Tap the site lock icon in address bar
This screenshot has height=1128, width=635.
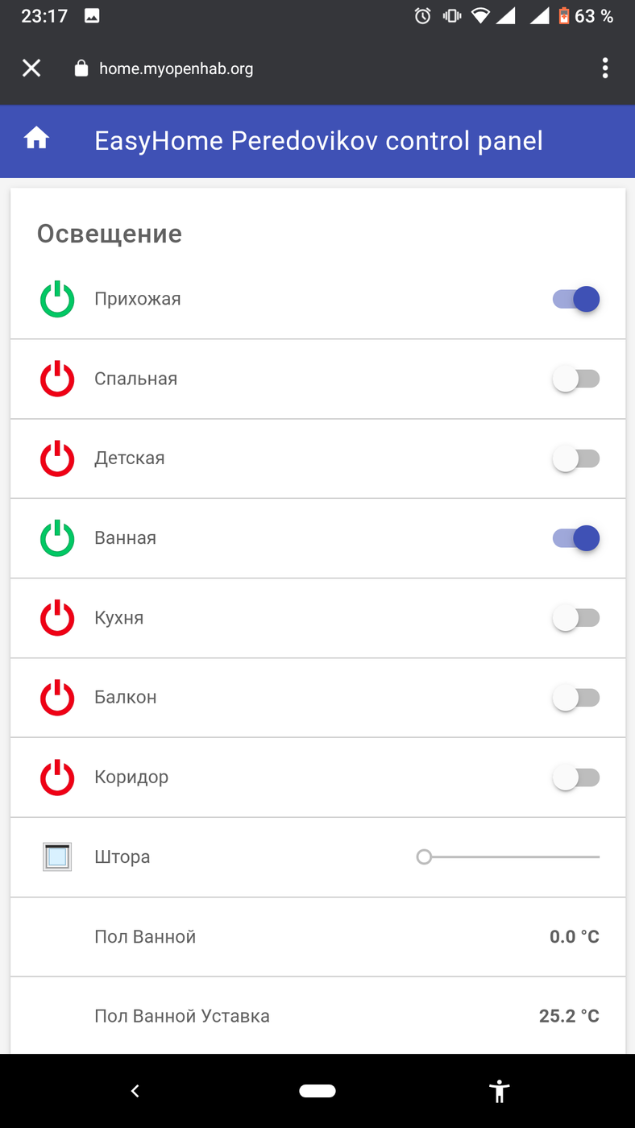(81, 68)
